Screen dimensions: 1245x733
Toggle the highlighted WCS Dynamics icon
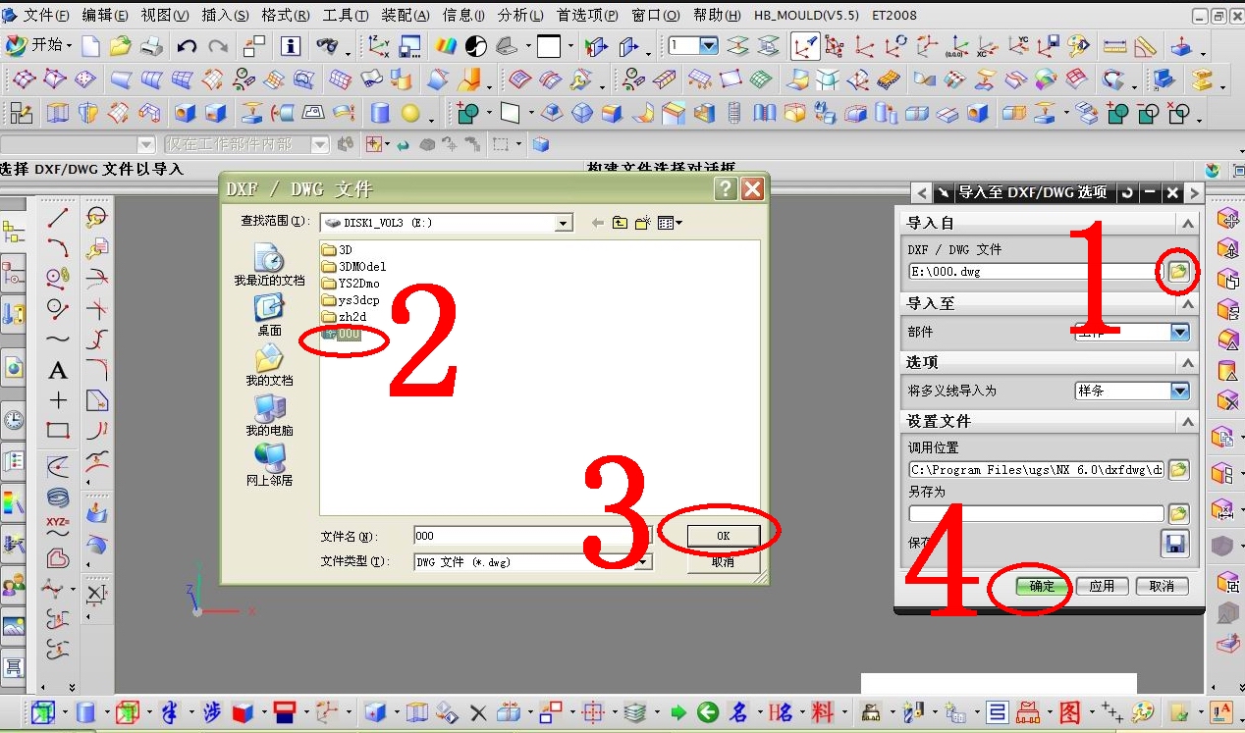pyautogui.click(x=805, y=46)
